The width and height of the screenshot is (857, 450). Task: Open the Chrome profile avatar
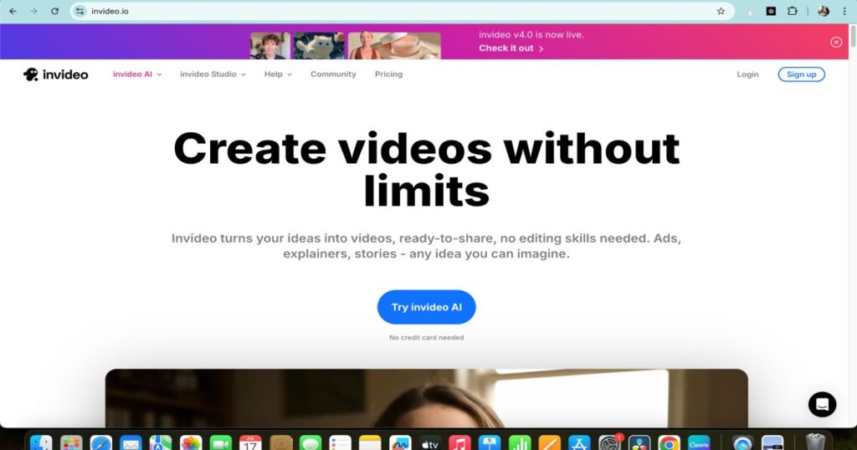click(824, 11)
